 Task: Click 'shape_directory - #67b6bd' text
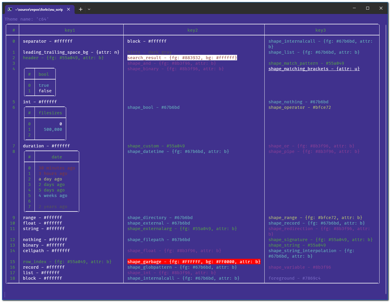(x=160, y=218)
